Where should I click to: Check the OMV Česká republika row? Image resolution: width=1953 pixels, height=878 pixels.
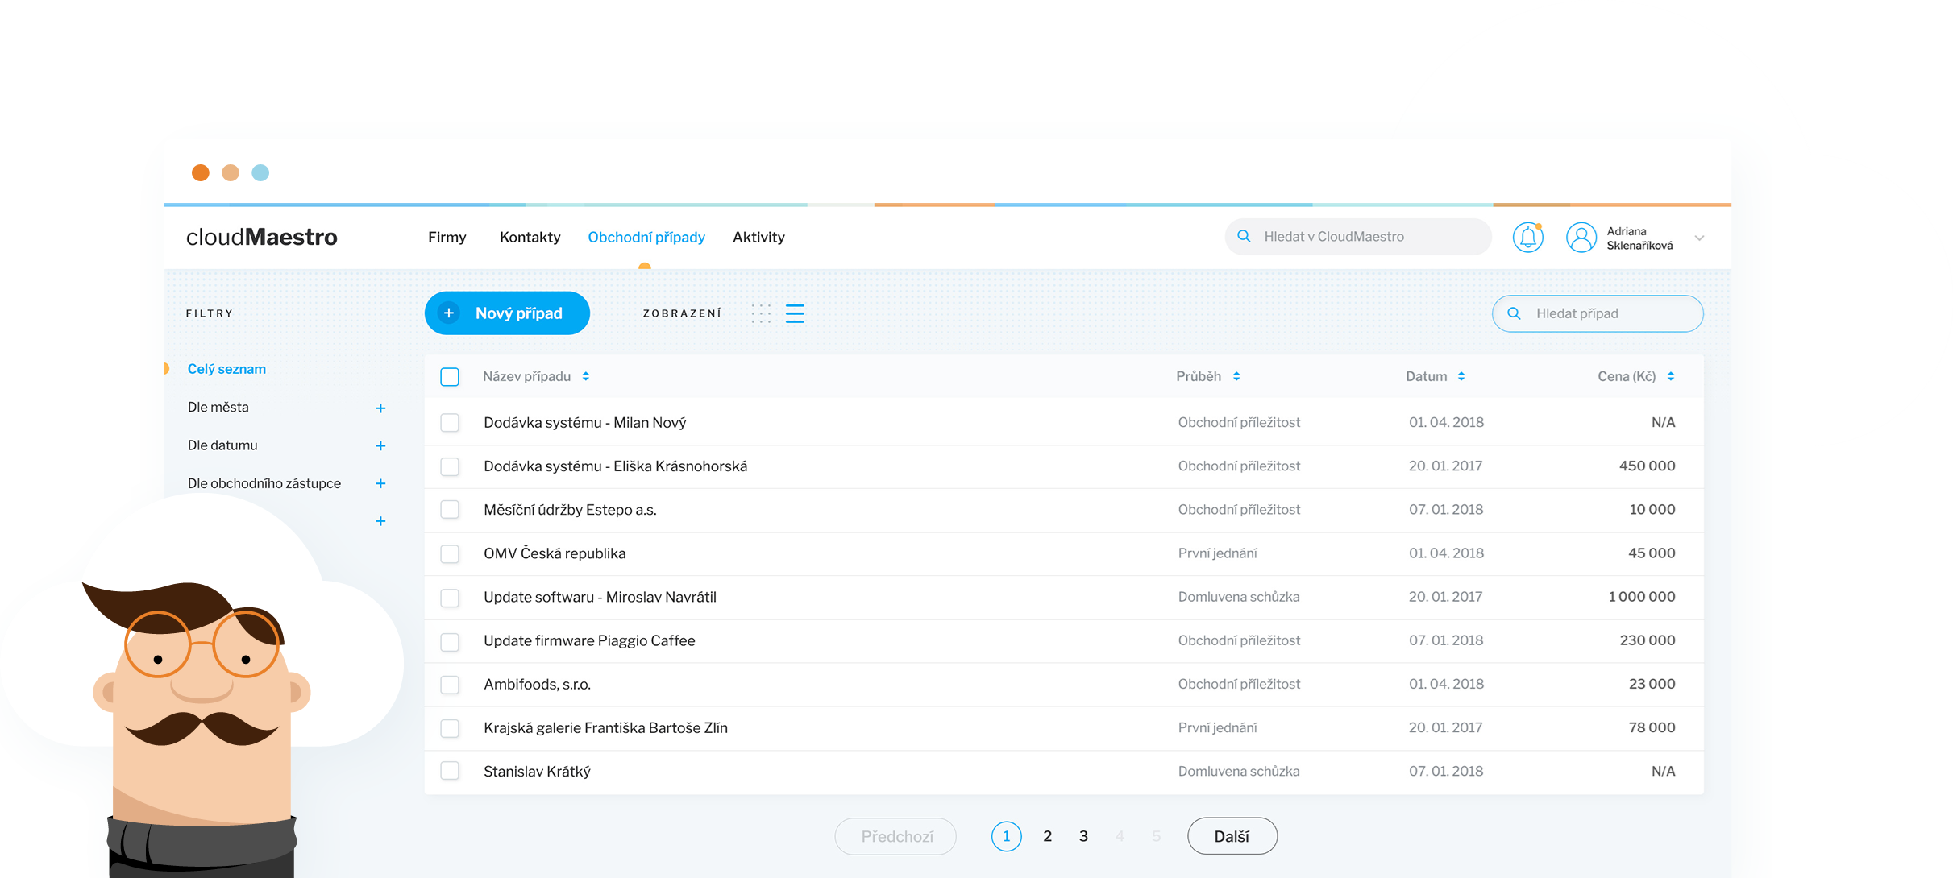click(450, 553)
